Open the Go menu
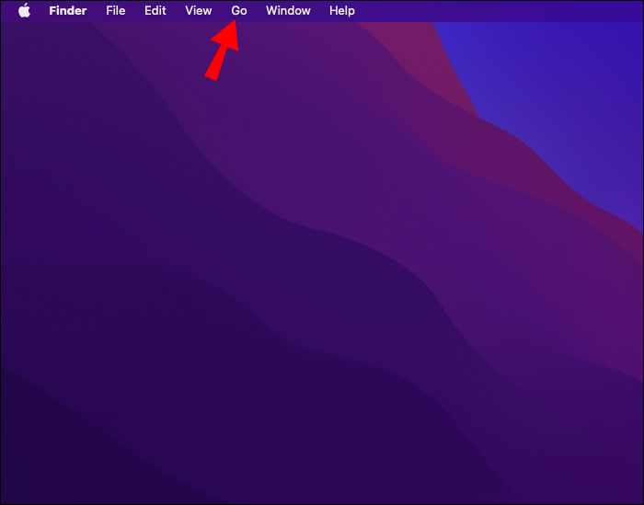 click(x=239, y=11)
